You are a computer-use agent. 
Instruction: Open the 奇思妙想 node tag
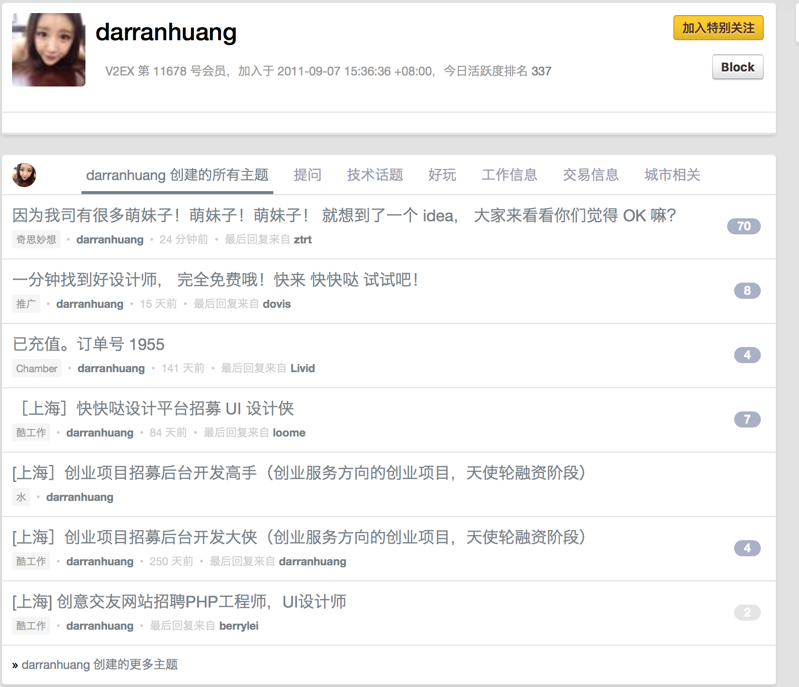tap(36, 239)
